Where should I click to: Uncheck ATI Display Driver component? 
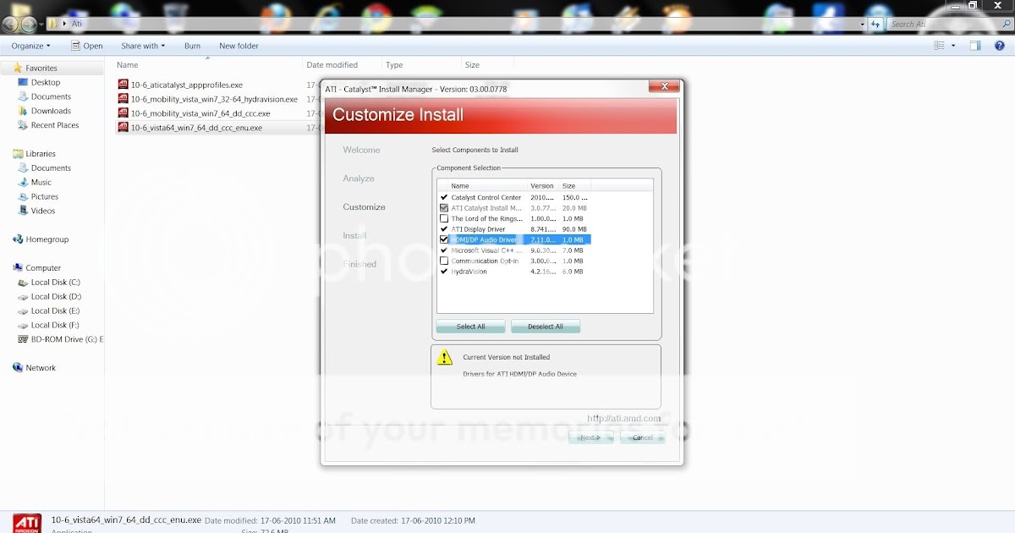tap(444, 229)
